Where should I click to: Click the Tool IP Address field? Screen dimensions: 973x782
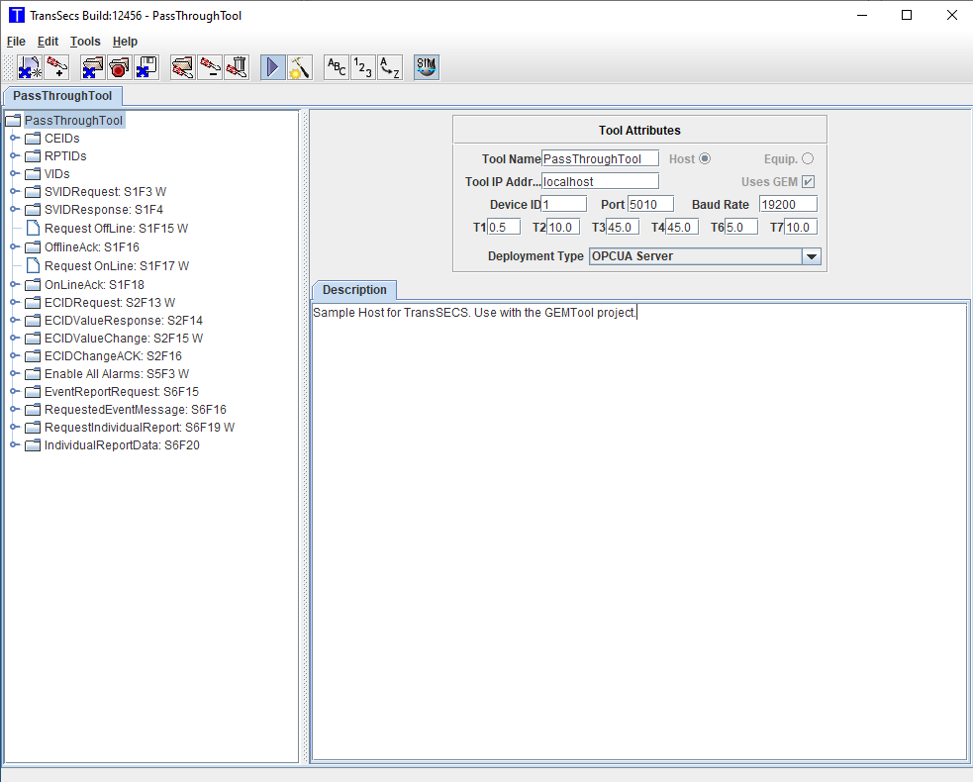tap(600, 182)
